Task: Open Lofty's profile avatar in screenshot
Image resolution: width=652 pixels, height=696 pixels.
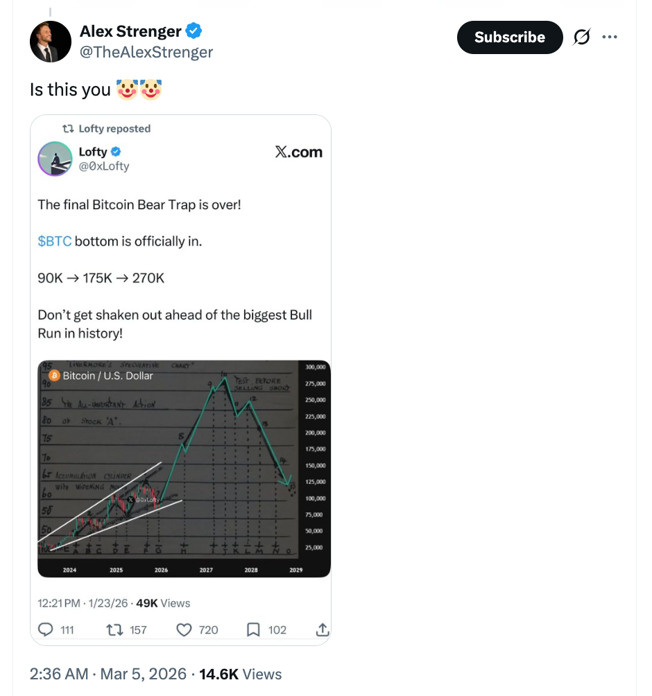Action: pyautogui.click(x=55, y=159)
